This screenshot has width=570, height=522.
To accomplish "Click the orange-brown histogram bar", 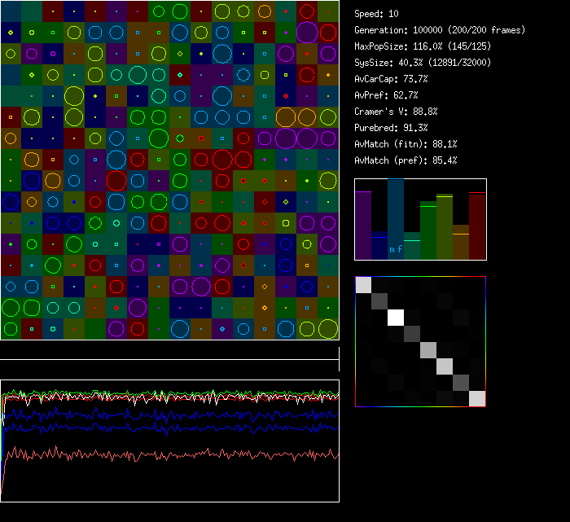I will coord(461,242).
